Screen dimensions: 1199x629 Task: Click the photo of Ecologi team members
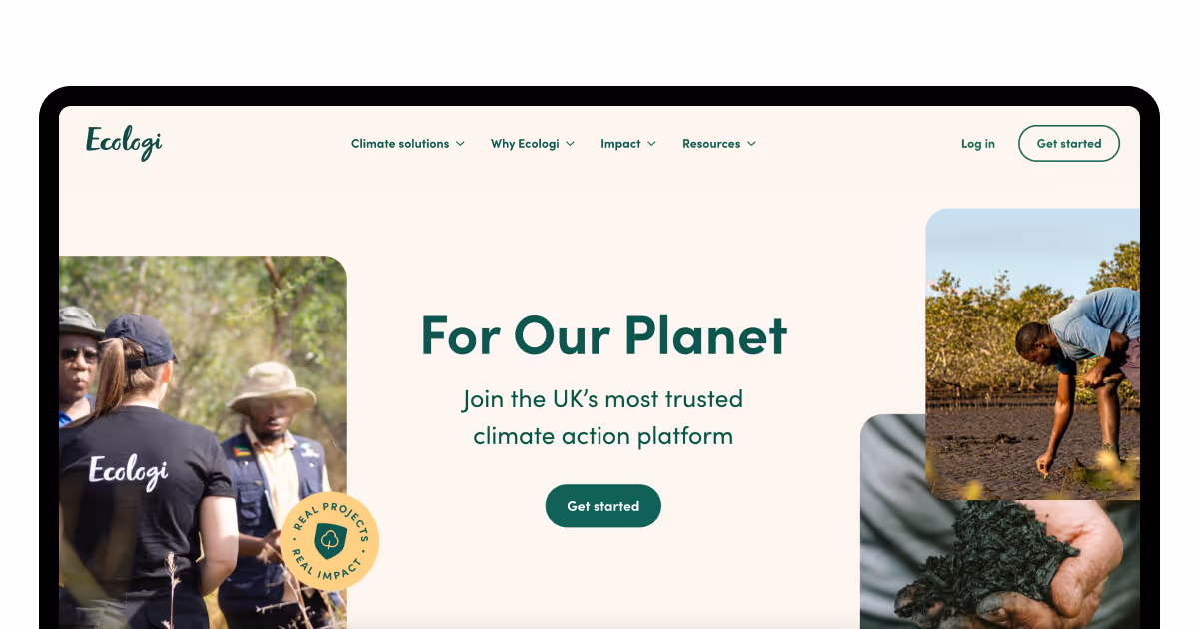(203, 442)
